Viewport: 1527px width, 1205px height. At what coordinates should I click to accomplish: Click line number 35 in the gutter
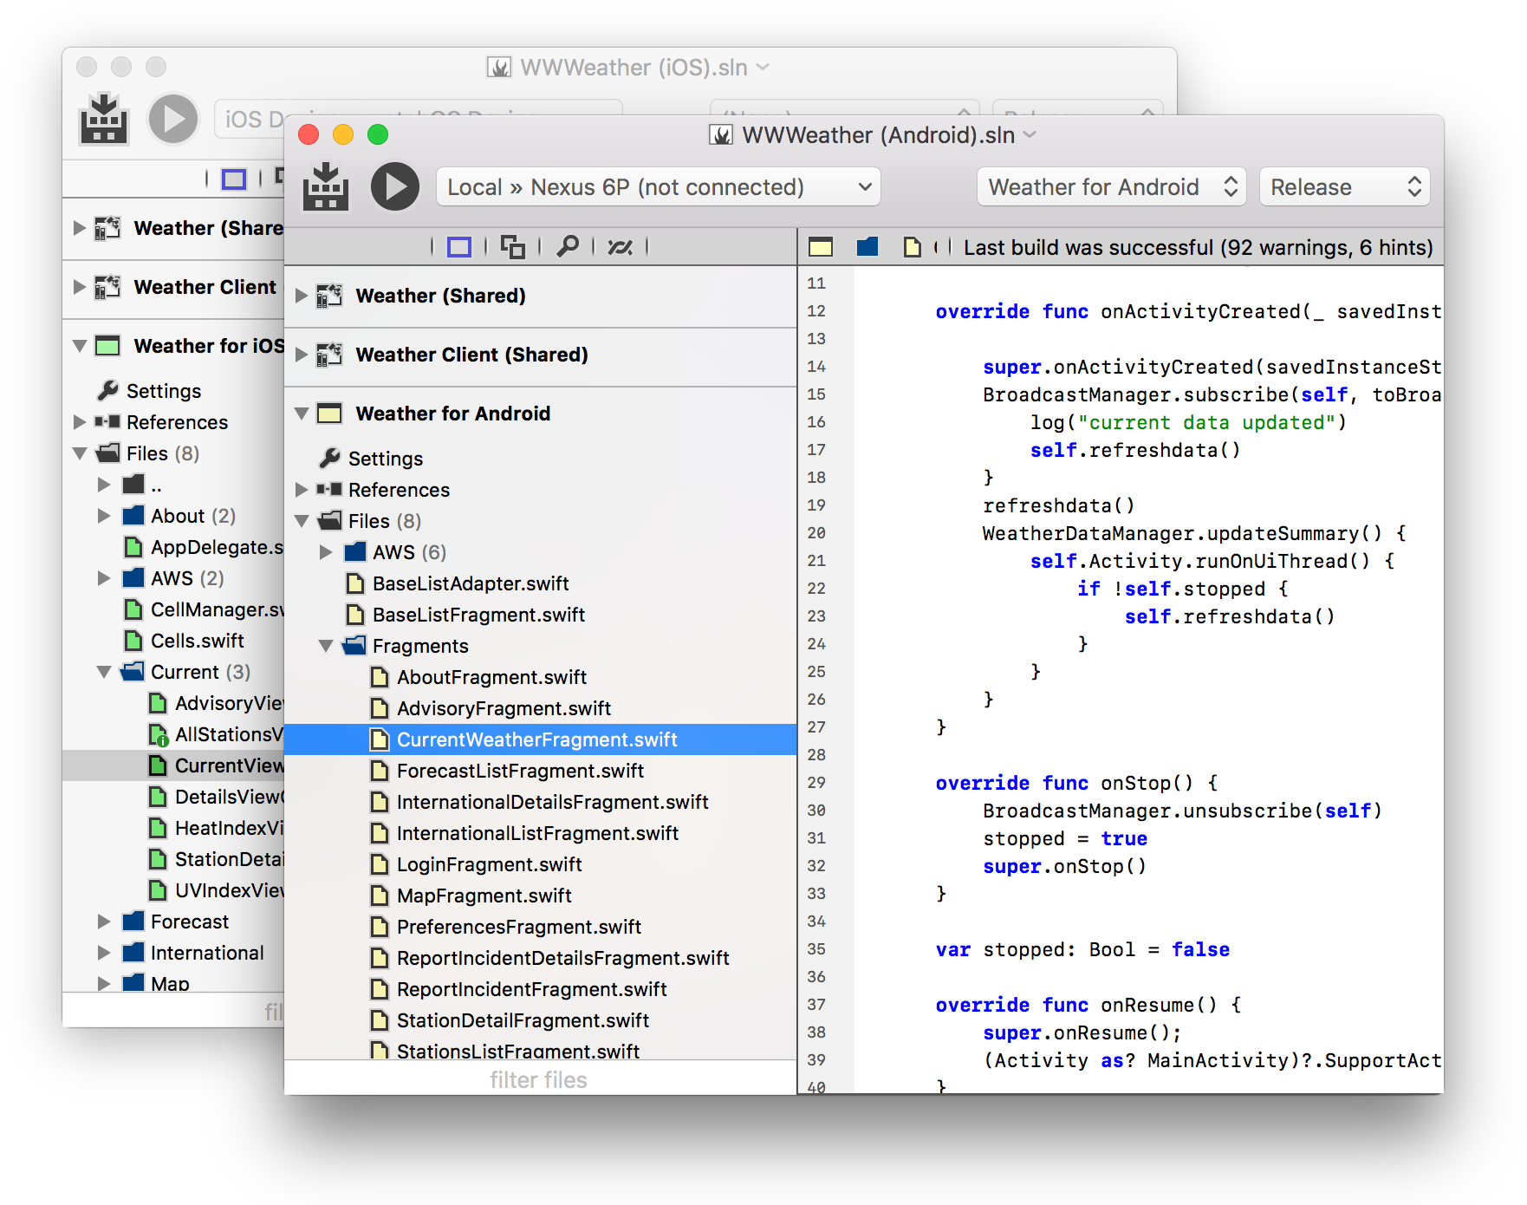(x=816, y=949)
